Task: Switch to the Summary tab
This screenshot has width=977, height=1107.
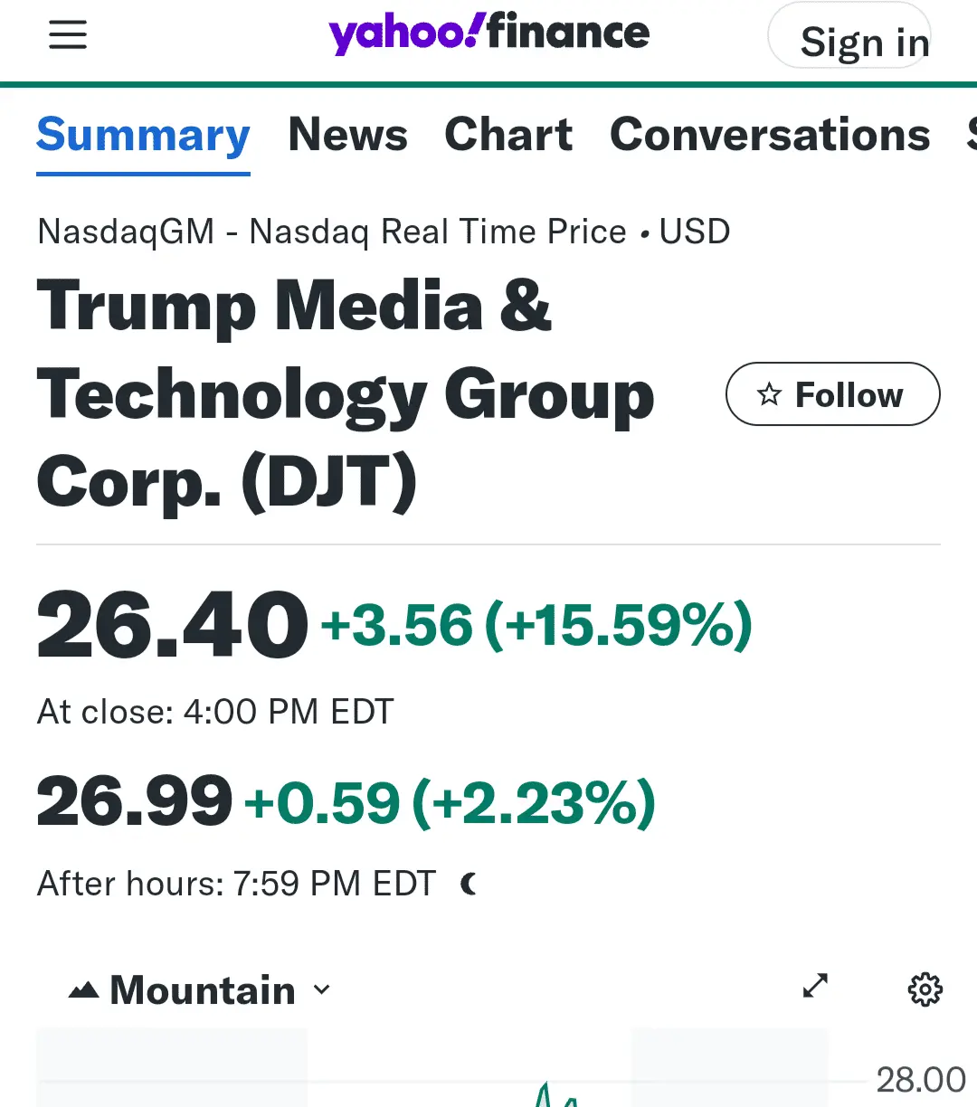Action: (x=143, y=136)
